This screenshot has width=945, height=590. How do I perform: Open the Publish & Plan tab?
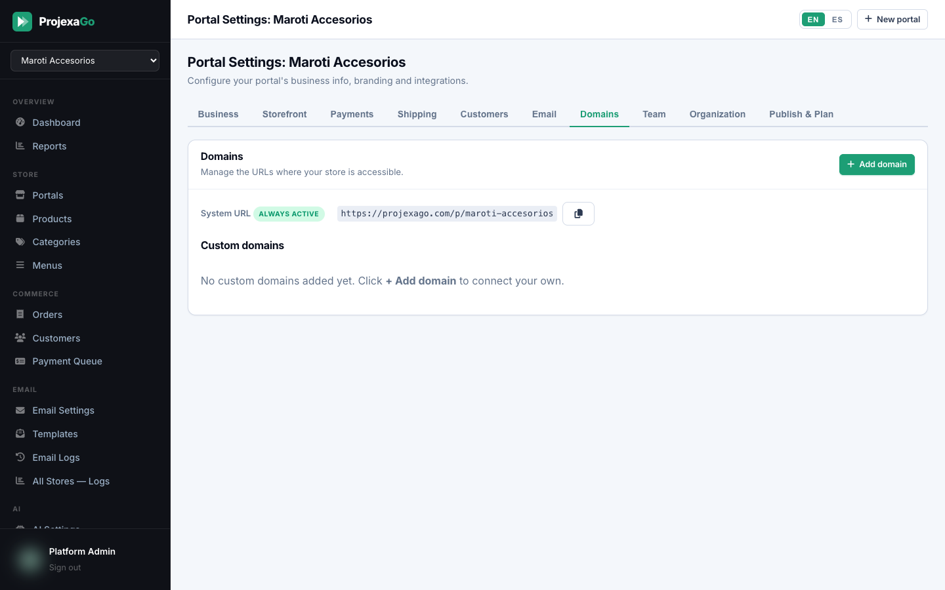coord(801,114)
